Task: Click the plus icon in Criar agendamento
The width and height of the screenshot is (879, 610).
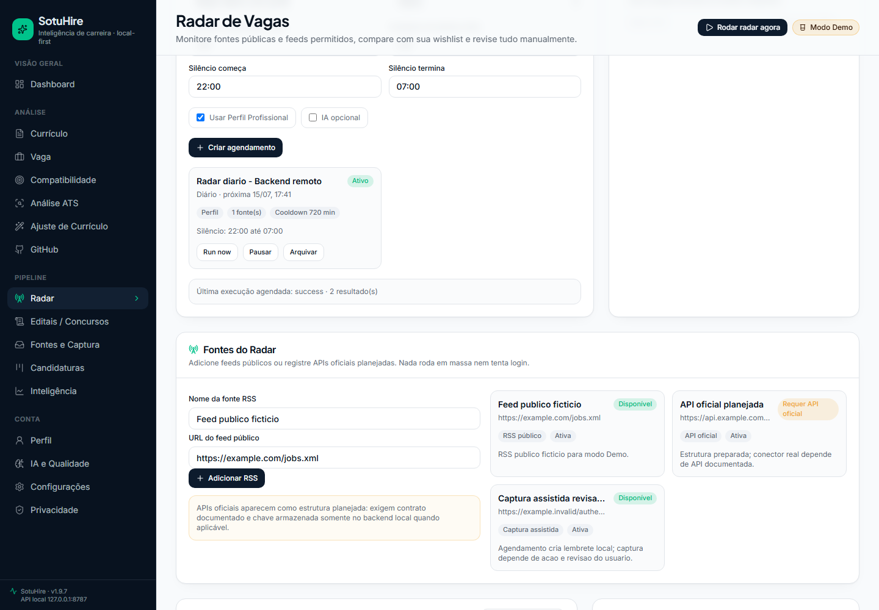Action: pos(200,148)
